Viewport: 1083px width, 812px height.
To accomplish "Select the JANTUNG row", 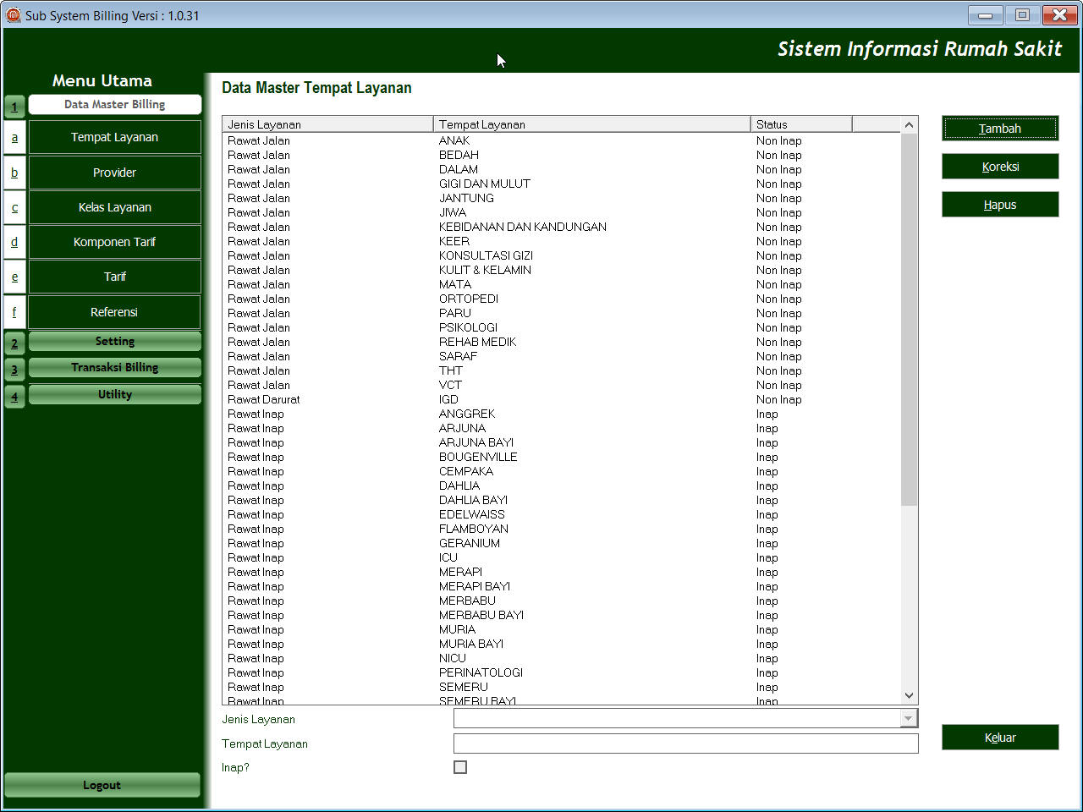I will click(x=562, y=198).
